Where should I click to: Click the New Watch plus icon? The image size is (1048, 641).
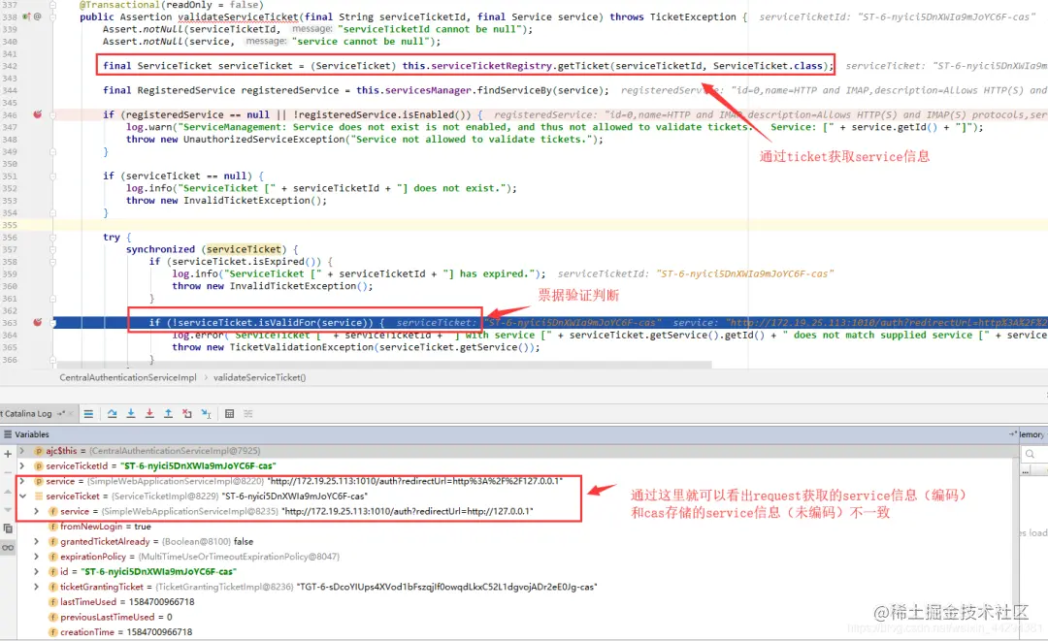tap(8, 454)
